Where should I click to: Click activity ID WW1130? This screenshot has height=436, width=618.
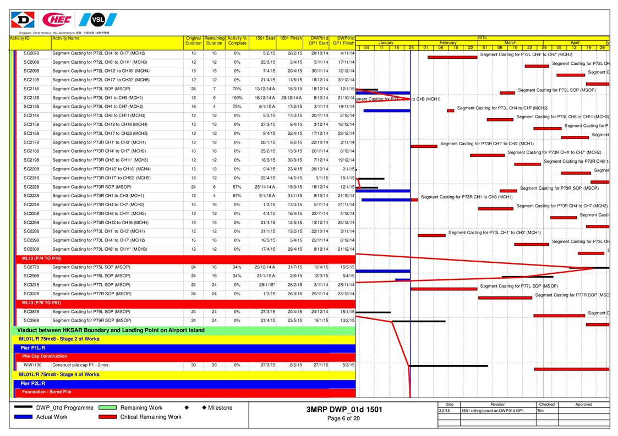32,365
